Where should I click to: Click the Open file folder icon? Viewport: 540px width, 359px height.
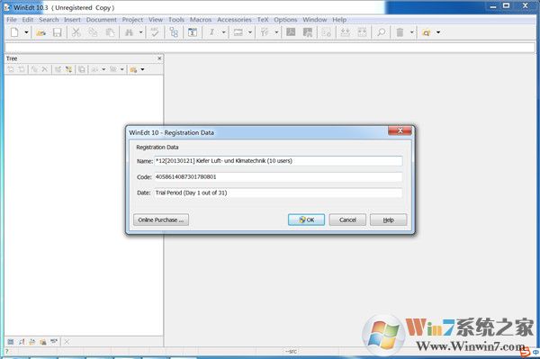[x=41, y=32]
